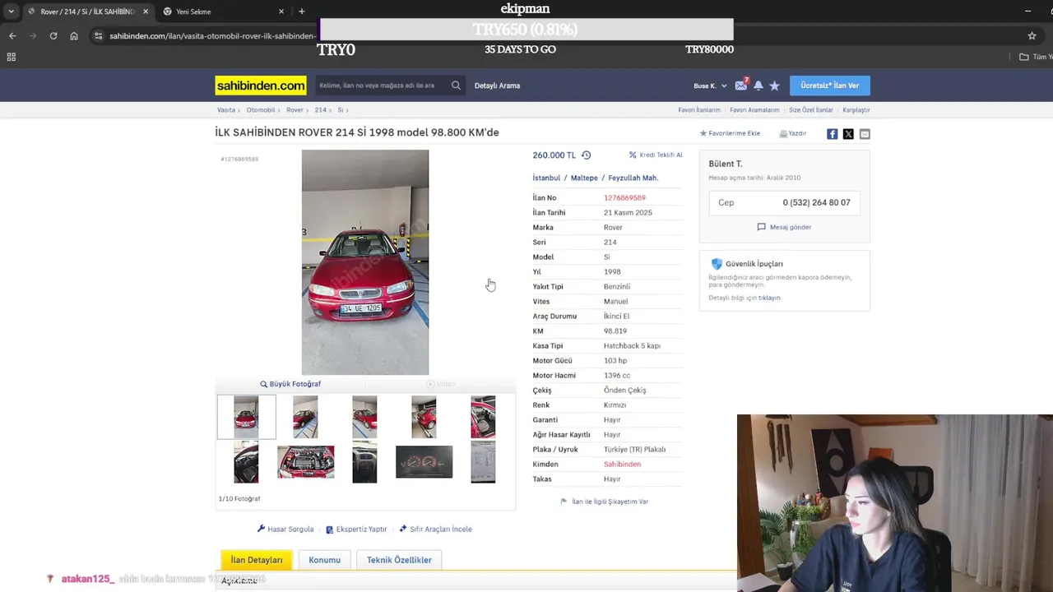
Task: Click İstanbul location link
Action: pos(546,178)
